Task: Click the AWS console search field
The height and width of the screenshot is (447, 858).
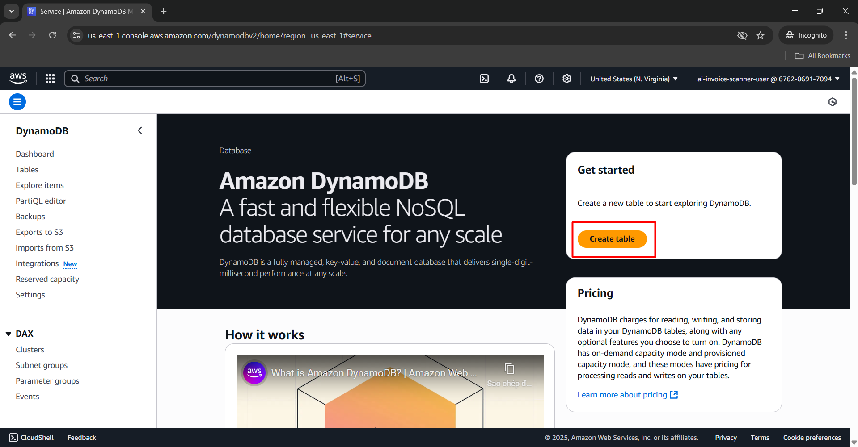Action: coord(215,79)
